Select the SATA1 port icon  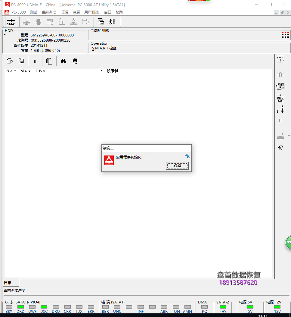(11, 22)
